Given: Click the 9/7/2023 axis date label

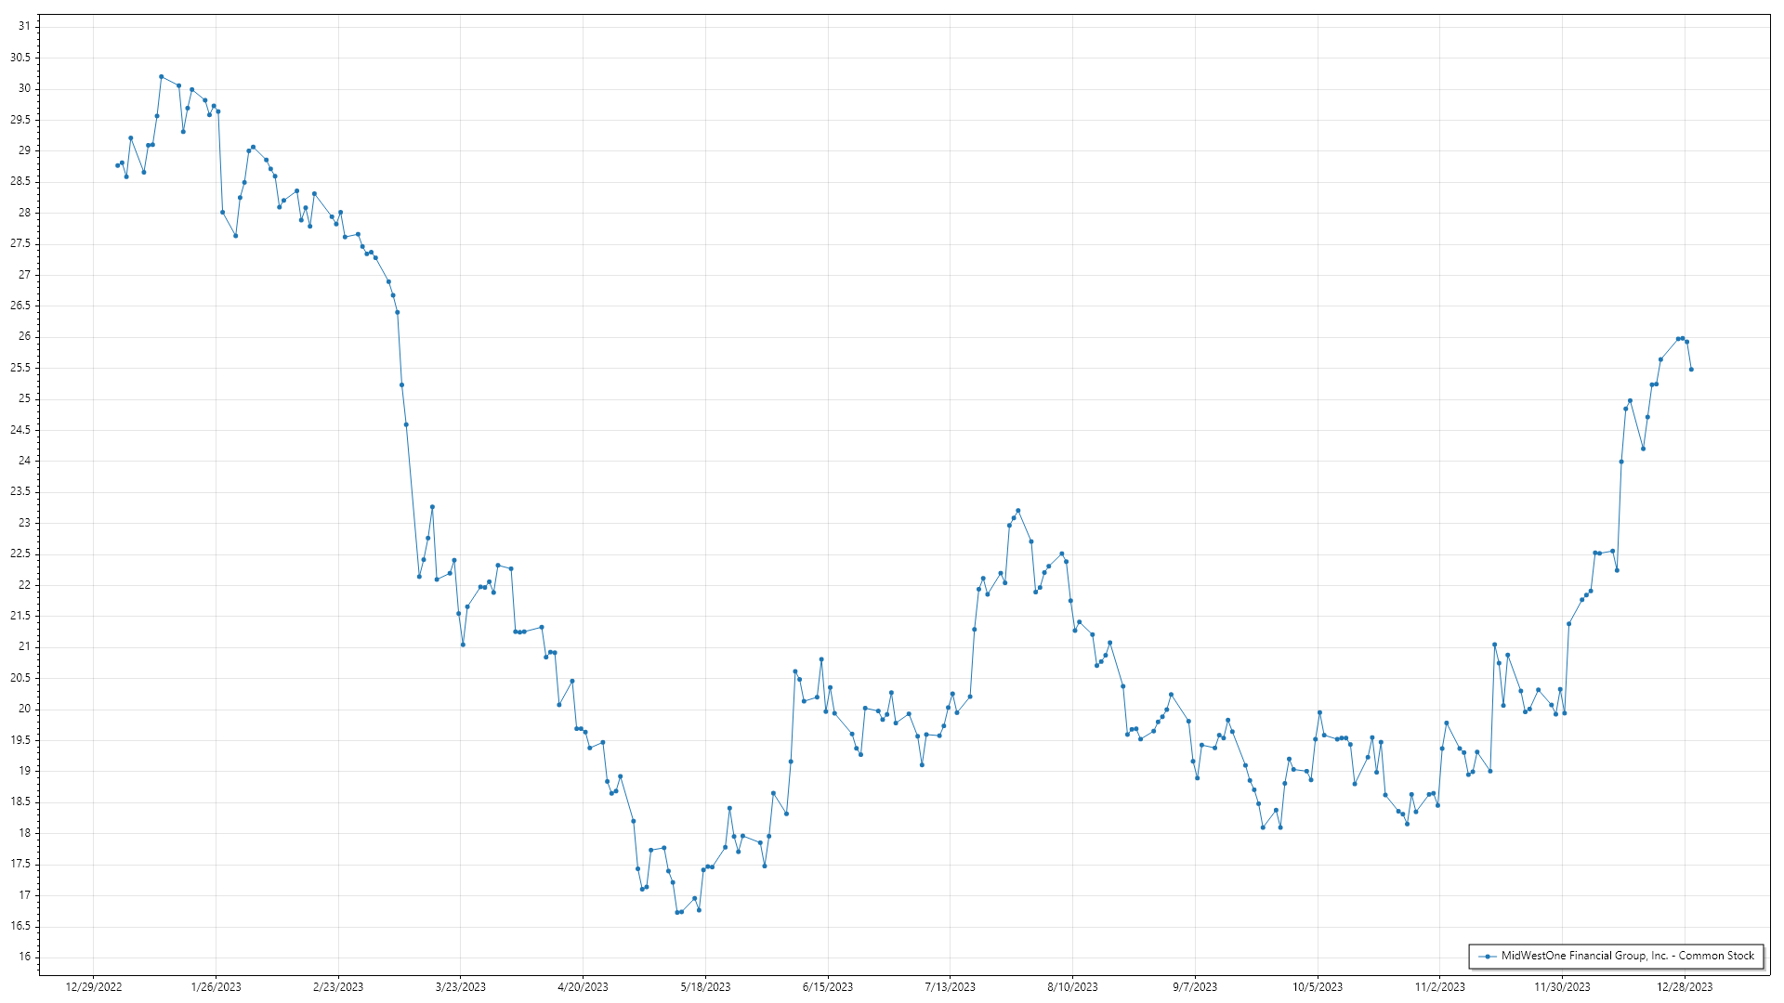Looking at the screenshot, I should 1195,987.
